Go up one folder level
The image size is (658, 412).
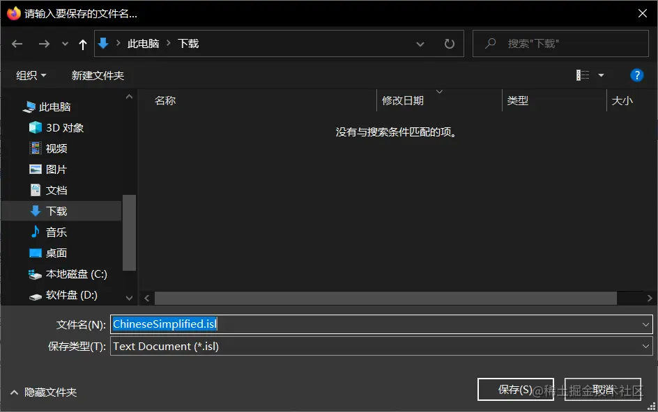pyautogui.click(x=82, y=43)
